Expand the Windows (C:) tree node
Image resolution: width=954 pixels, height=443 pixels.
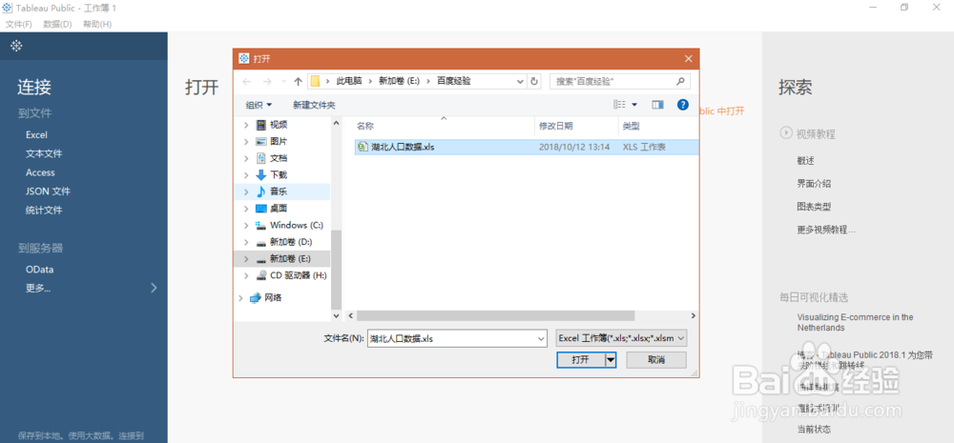coord(246,225)
